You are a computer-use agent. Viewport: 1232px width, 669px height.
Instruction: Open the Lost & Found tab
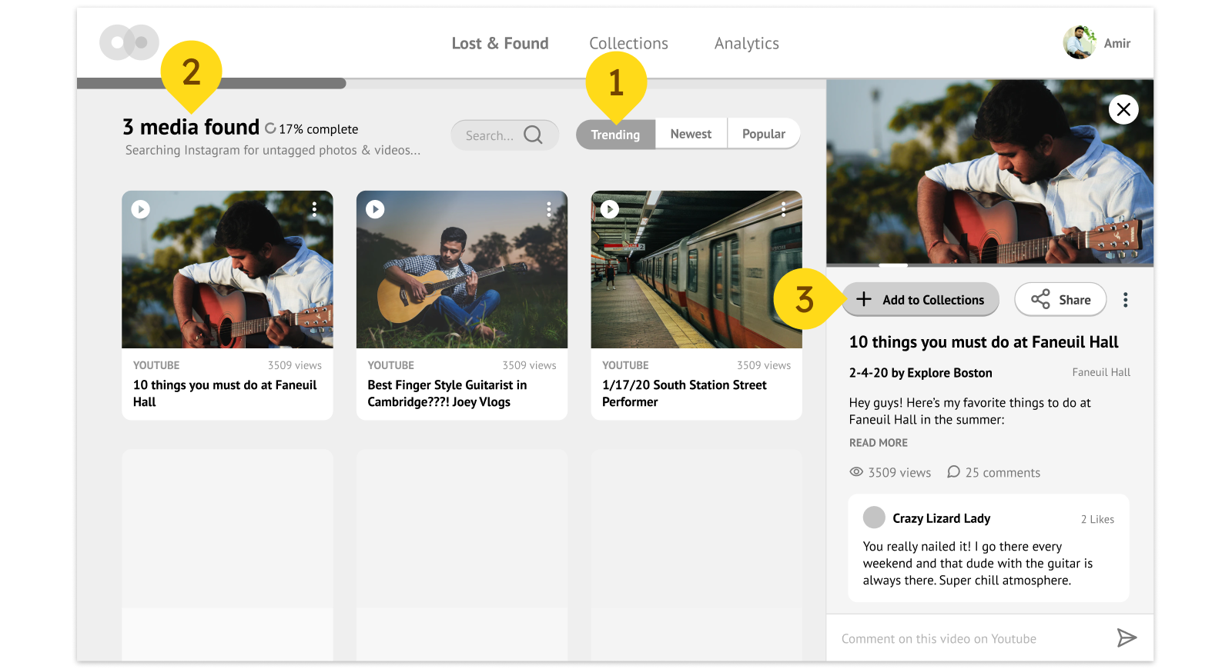(500, 44)
